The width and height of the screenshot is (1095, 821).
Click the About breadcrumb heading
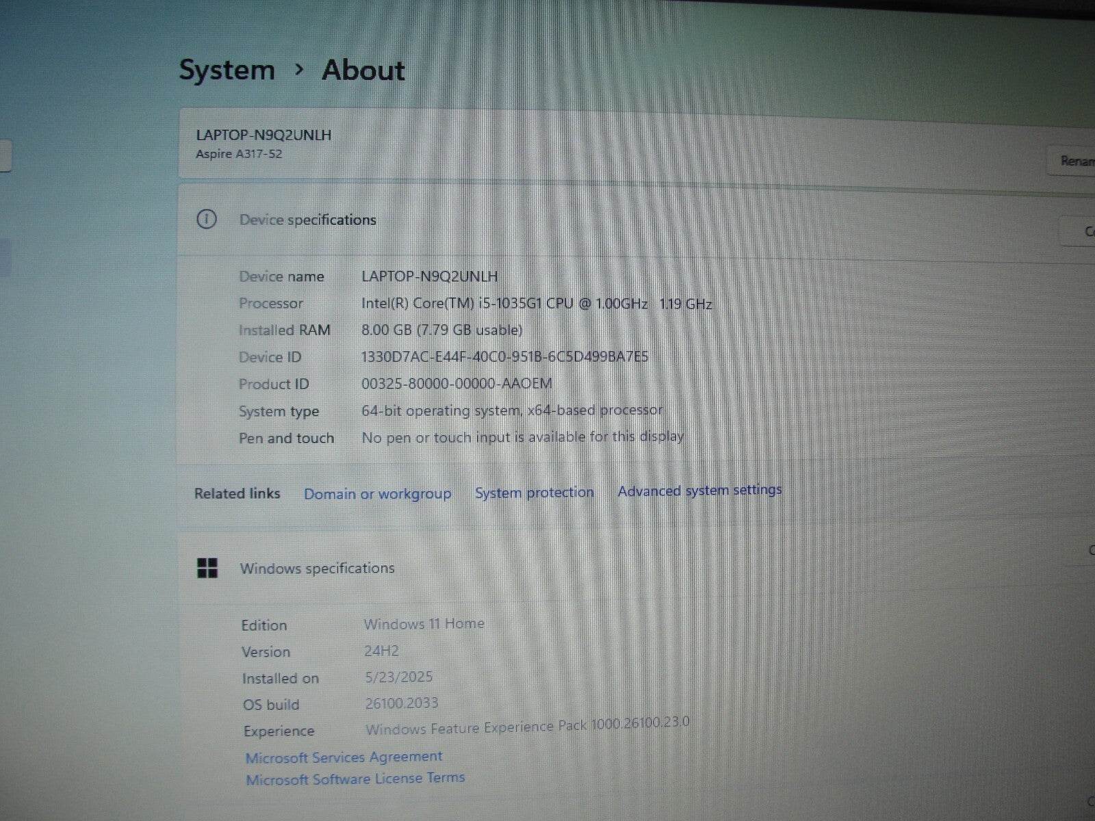coord(363,69)
